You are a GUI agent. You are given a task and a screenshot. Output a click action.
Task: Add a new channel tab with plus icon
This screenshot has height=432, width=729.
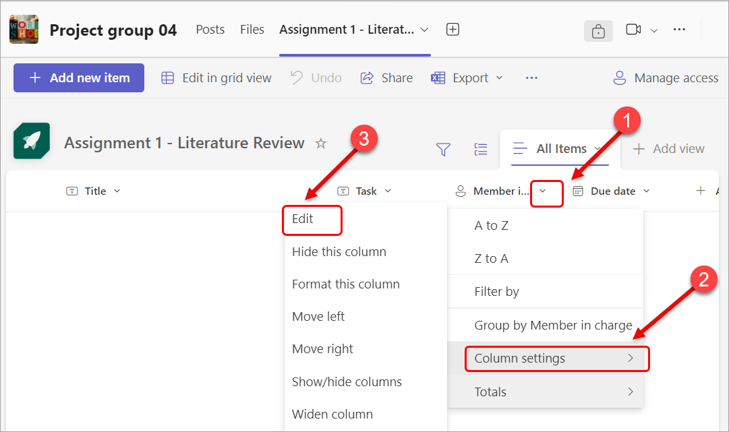click(x=453, y=29)
